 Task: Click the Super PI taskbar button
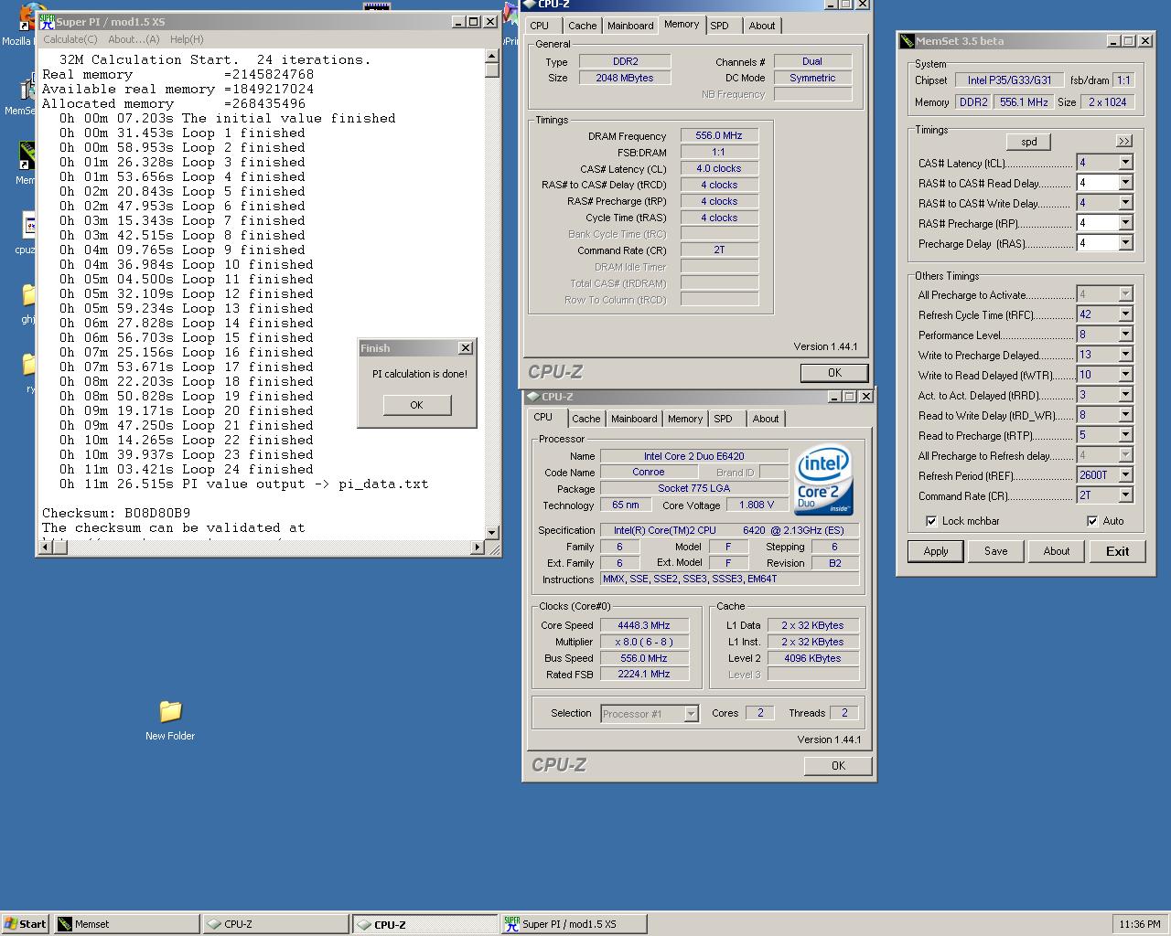click(x=574, y=924)
